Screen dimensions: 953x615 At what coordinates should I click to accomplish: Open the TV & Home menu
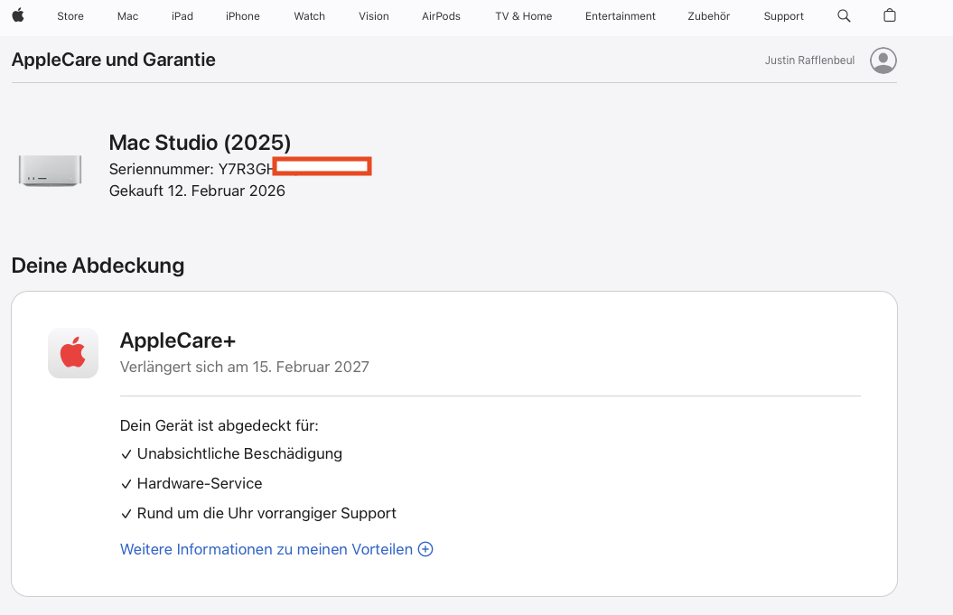[523, 16]
